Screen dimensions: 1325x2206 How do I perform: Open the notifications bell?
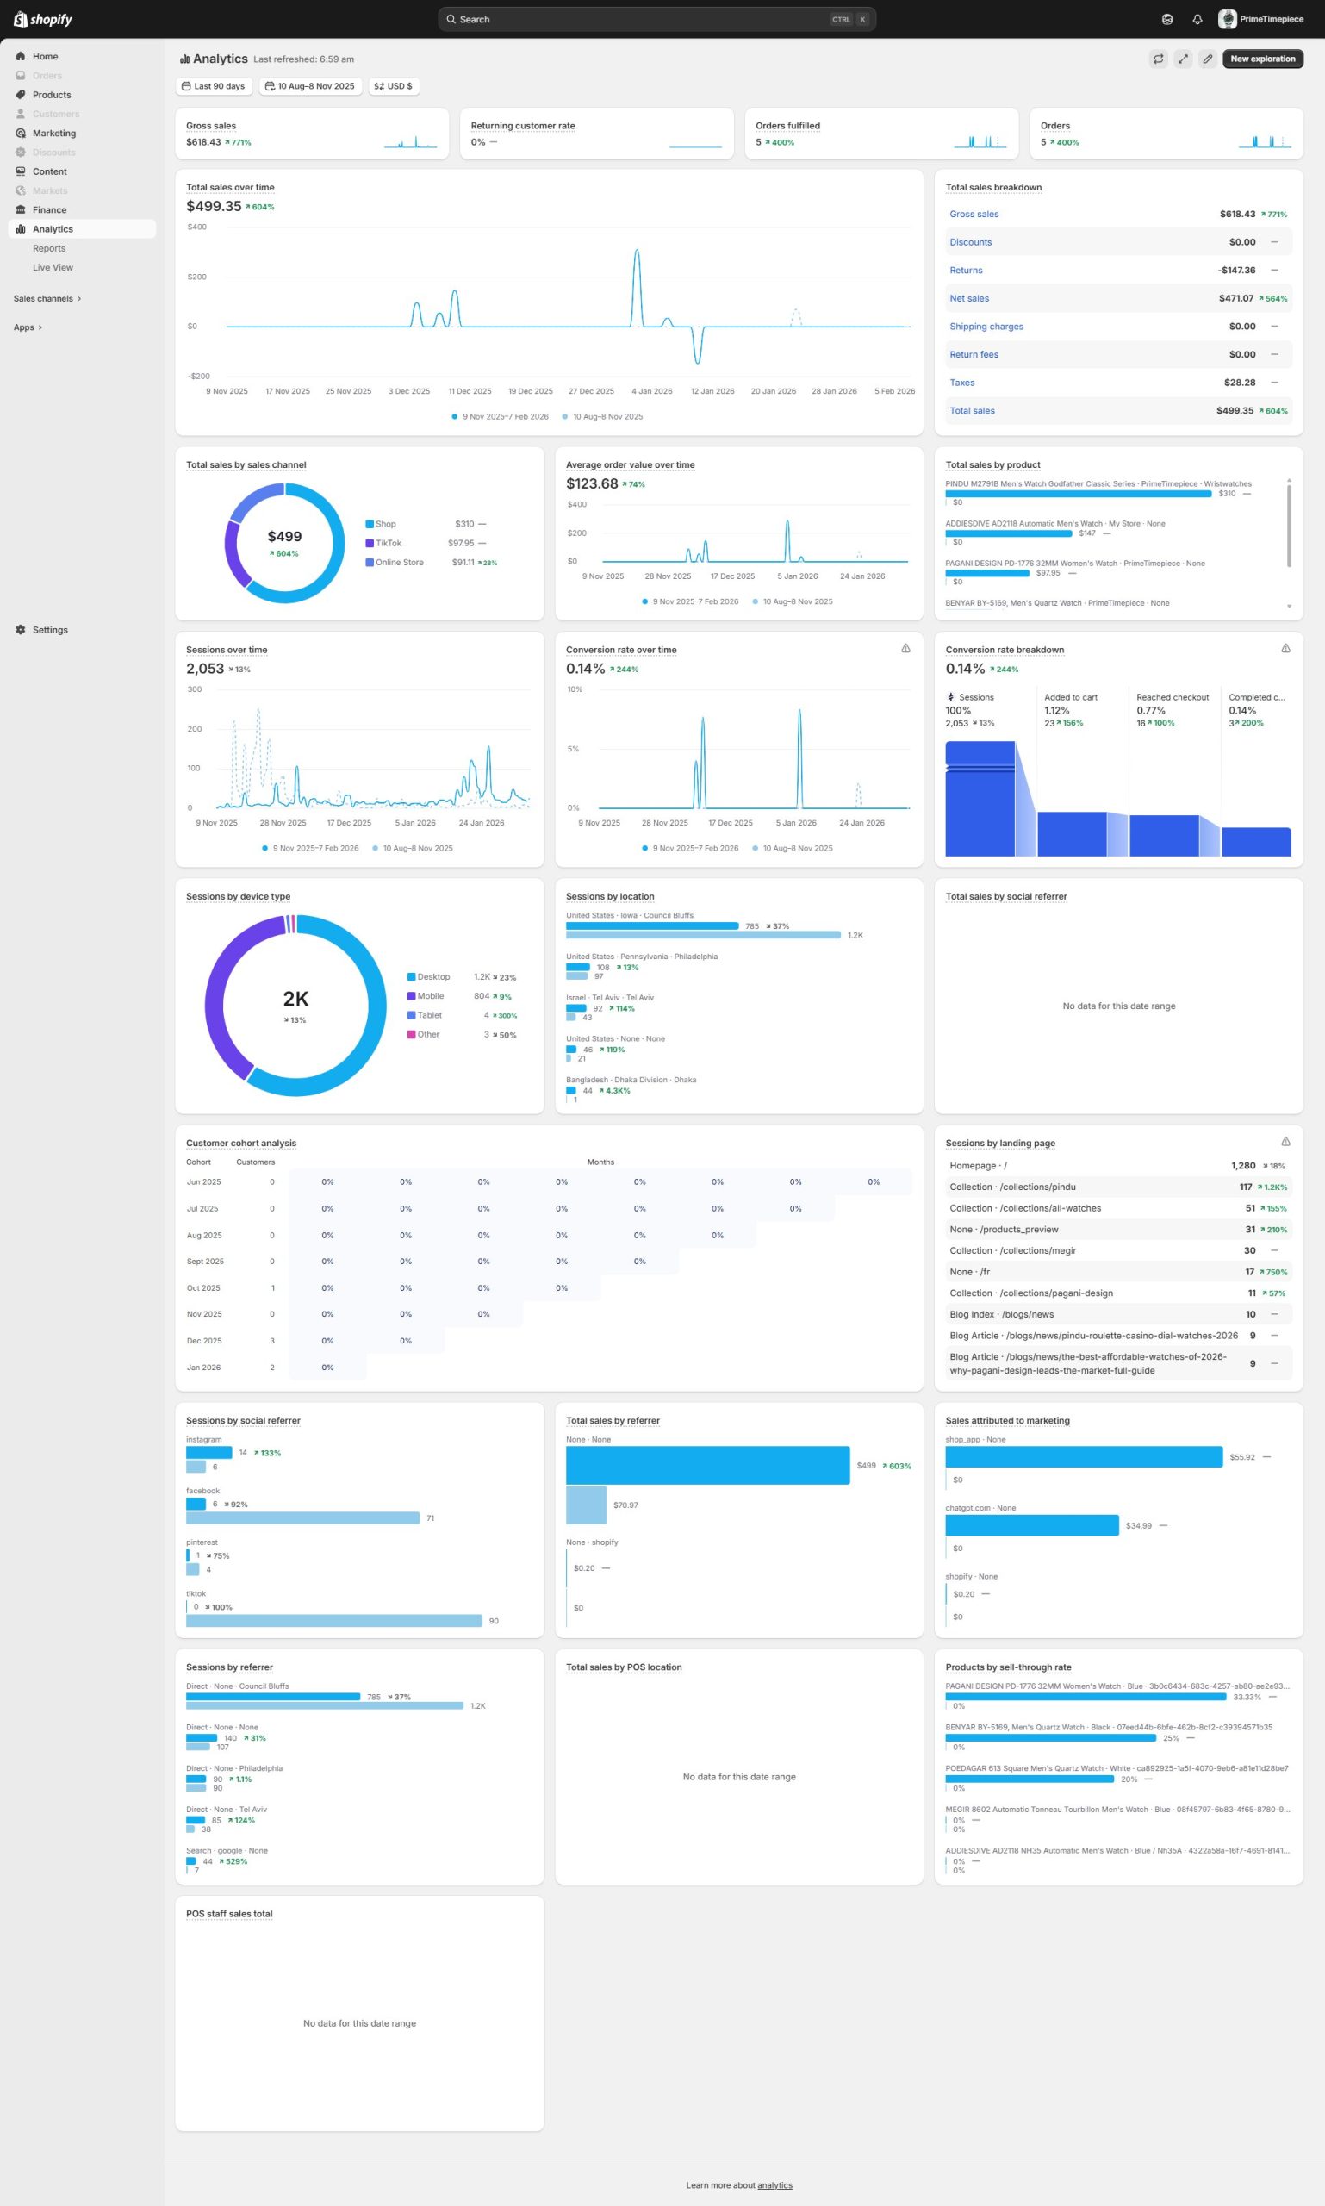point(1197,19)
